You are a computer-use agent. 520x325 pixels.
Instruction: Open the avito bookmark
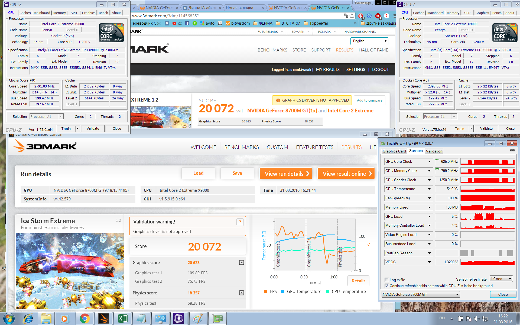(x=207, y=23)
